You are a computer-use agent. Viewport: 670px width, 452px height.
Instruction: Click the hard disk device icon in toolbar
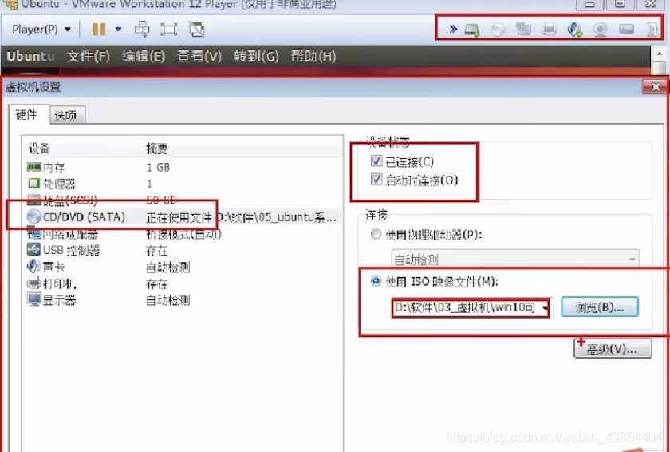471,30
